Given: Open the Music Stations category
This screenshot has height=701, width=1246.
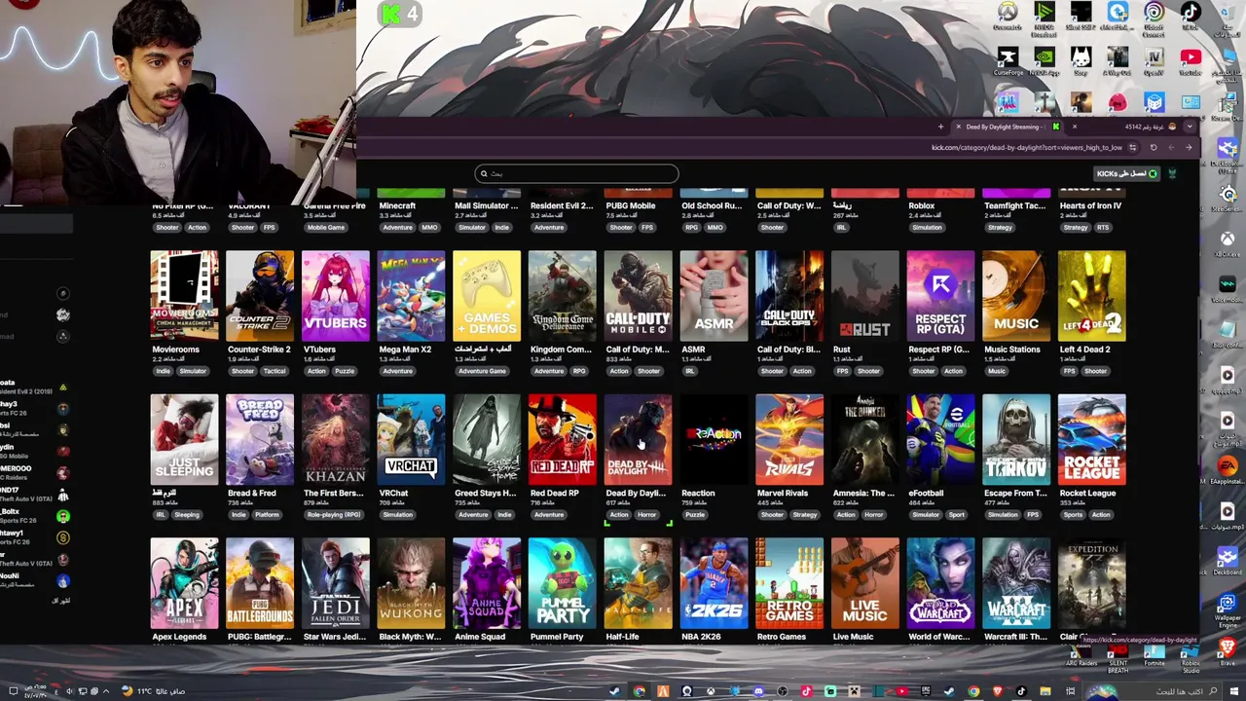Looking at the screenshot, I should (x=1016, y=296).
